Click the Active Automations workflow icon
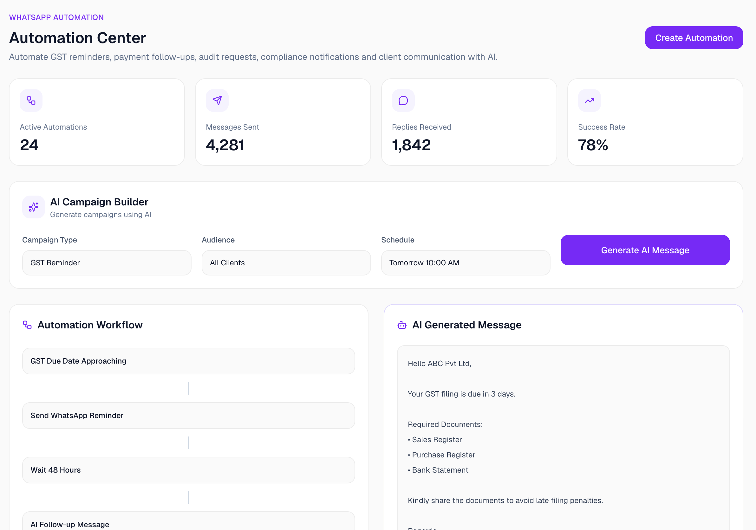The image size is (756, 530). coord(31,100)
